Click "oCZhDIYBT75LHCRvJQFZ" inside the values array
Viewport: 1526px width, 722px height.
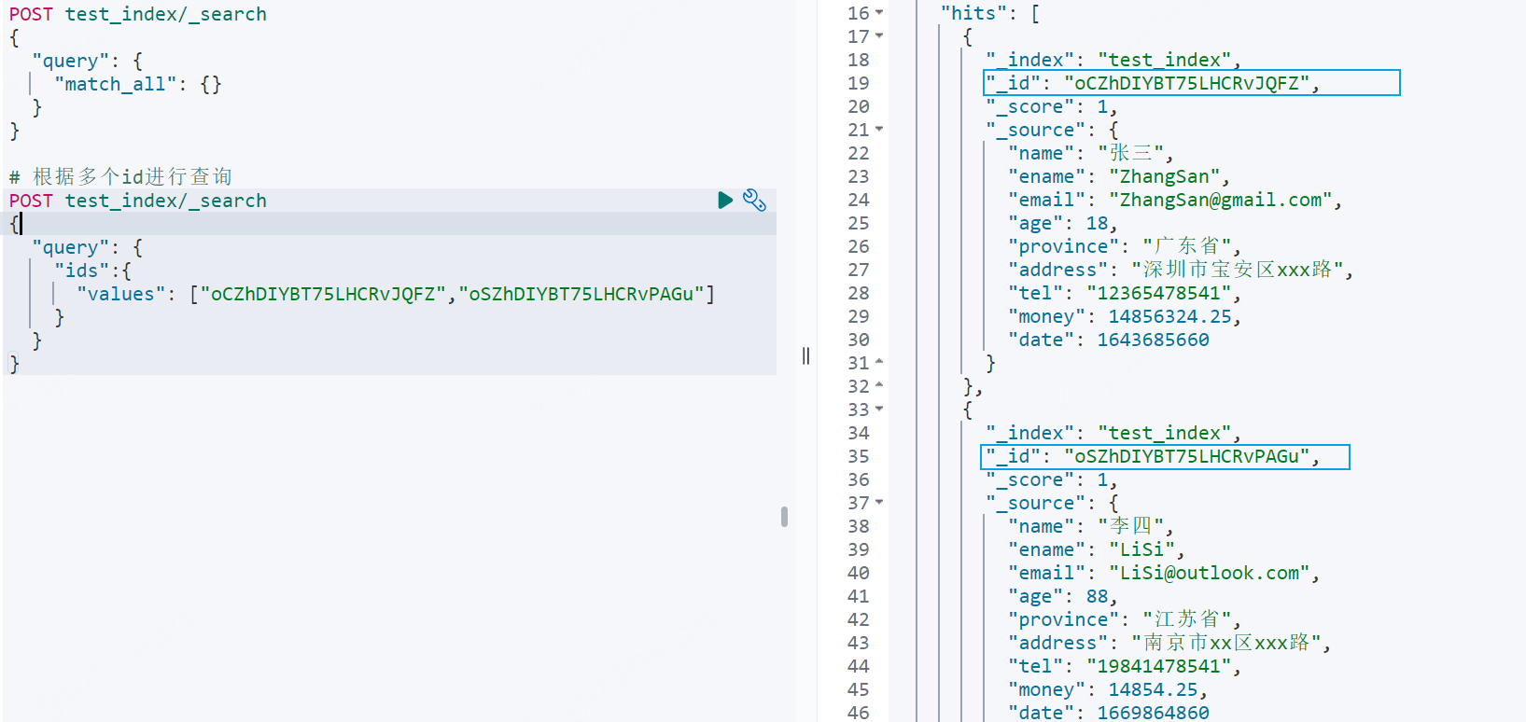[323, 294]
